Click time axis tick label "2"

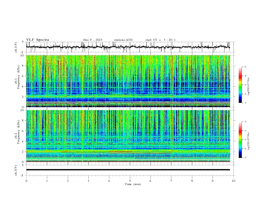click(68, 181)
